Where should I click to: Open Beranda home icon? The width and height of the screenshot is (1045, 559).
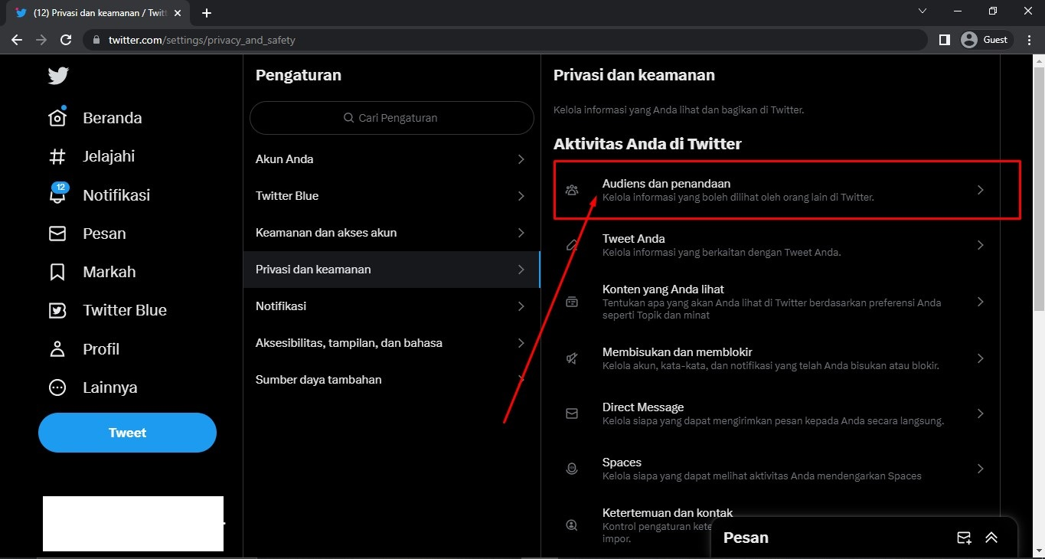[x=57, y=117]
